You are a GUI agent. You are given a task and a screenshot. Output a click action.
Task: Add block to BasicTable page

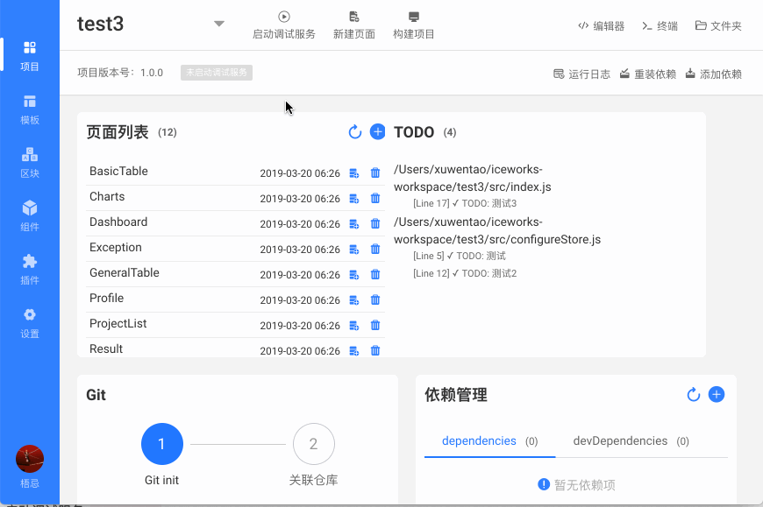354,173
